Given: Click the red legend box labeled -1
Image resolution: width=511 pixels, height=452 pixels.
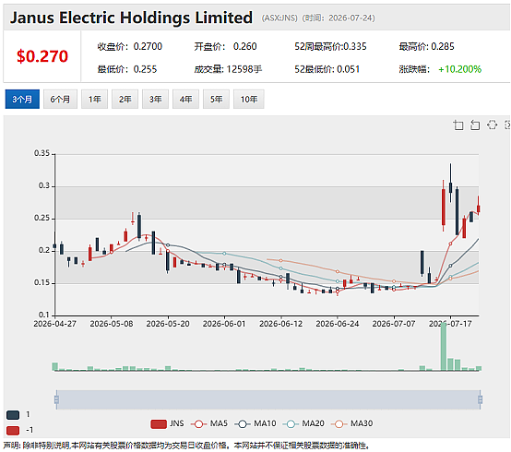Looking at the screenshot, I should click(13, 431).
